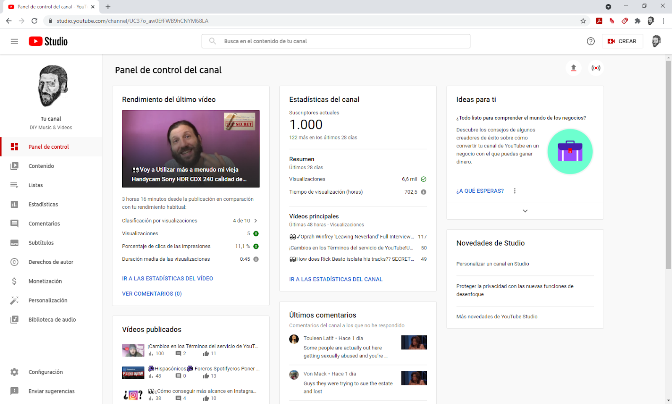Viewport: 672px width, 404px height.
Task: Click Von Mack commenter avatar
Action: tap(294, 375)
